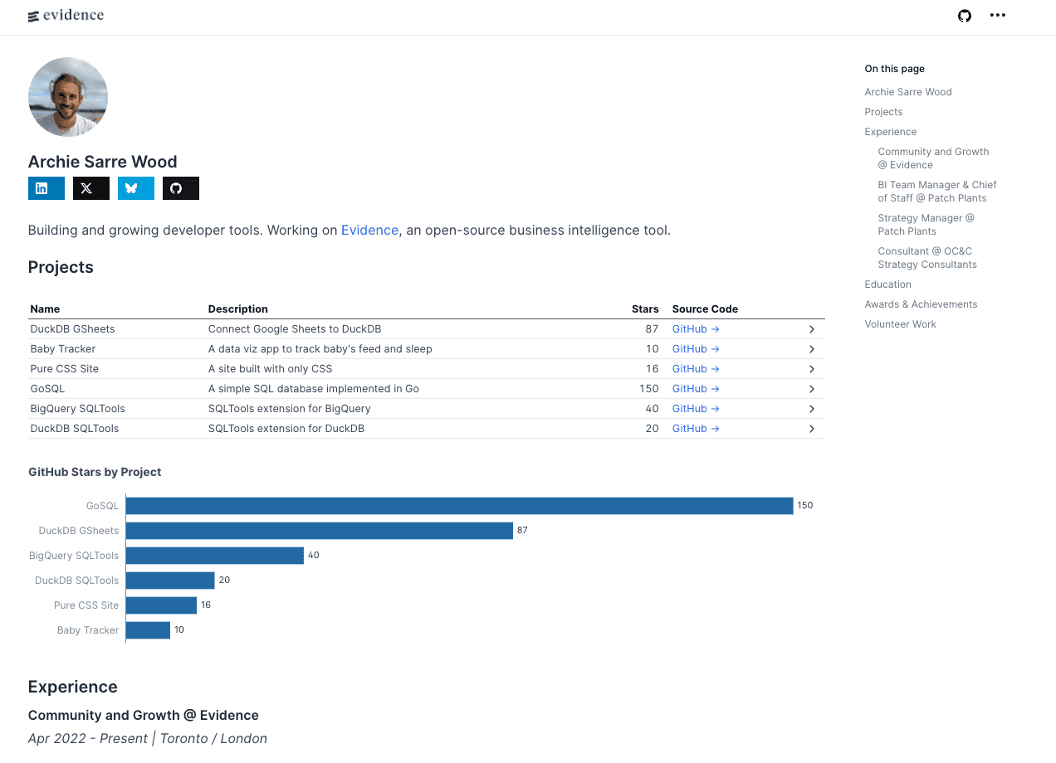Open the three-dots options menu
Image resolution: width=1056 pixels, height=763 pixels.
997,16
